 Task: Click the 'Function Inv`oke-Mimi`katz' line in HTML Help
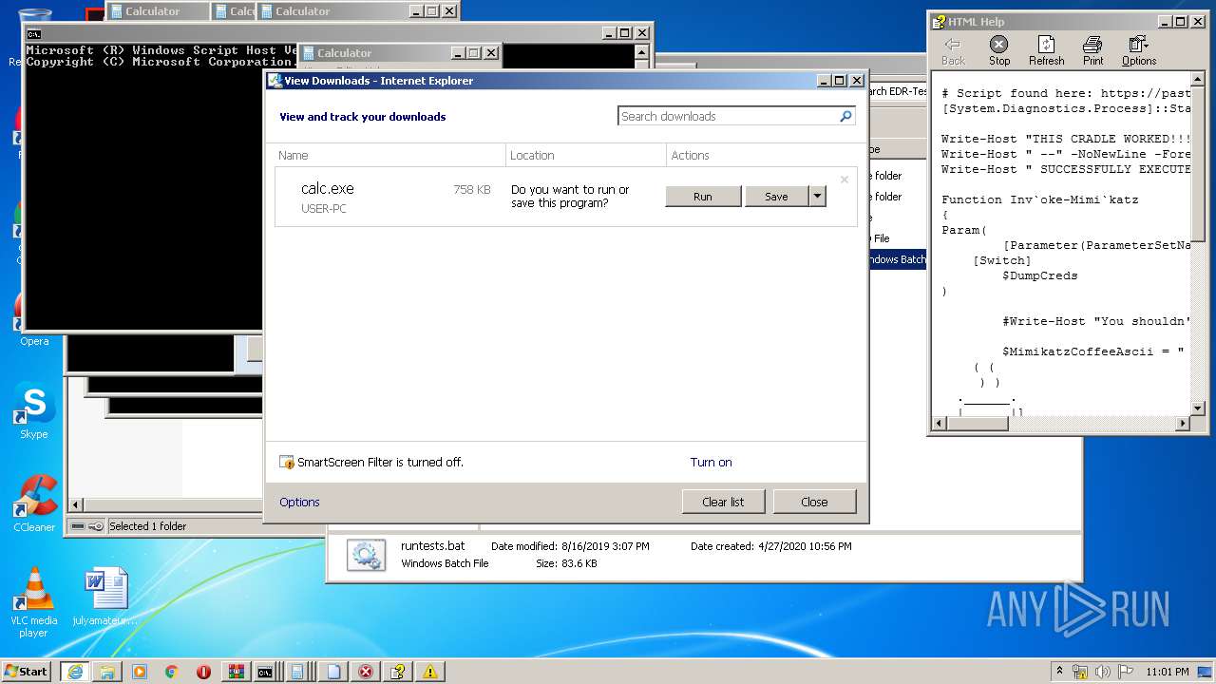1039,199
